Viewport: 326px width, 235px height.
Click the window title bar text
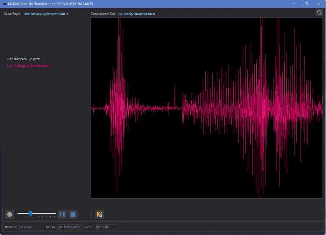click(x=50, y=4)
